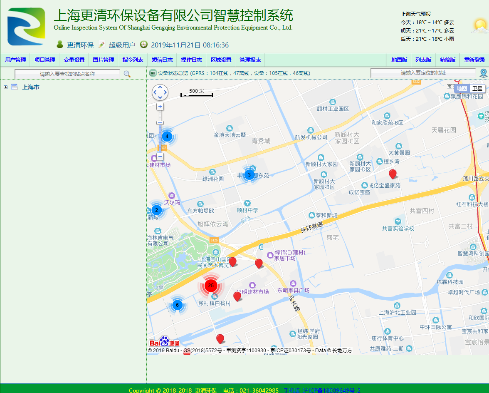489x393 pixels.
Task: Click the zoom out minus button on map
Action: [160, 157]
